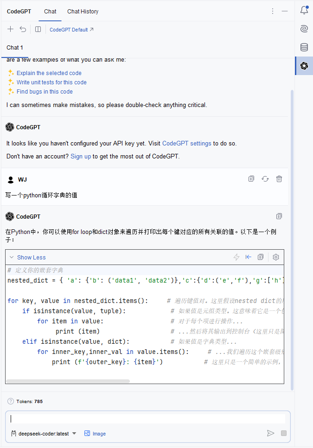Minimize the CodeGPT tool window

(285, 11)
